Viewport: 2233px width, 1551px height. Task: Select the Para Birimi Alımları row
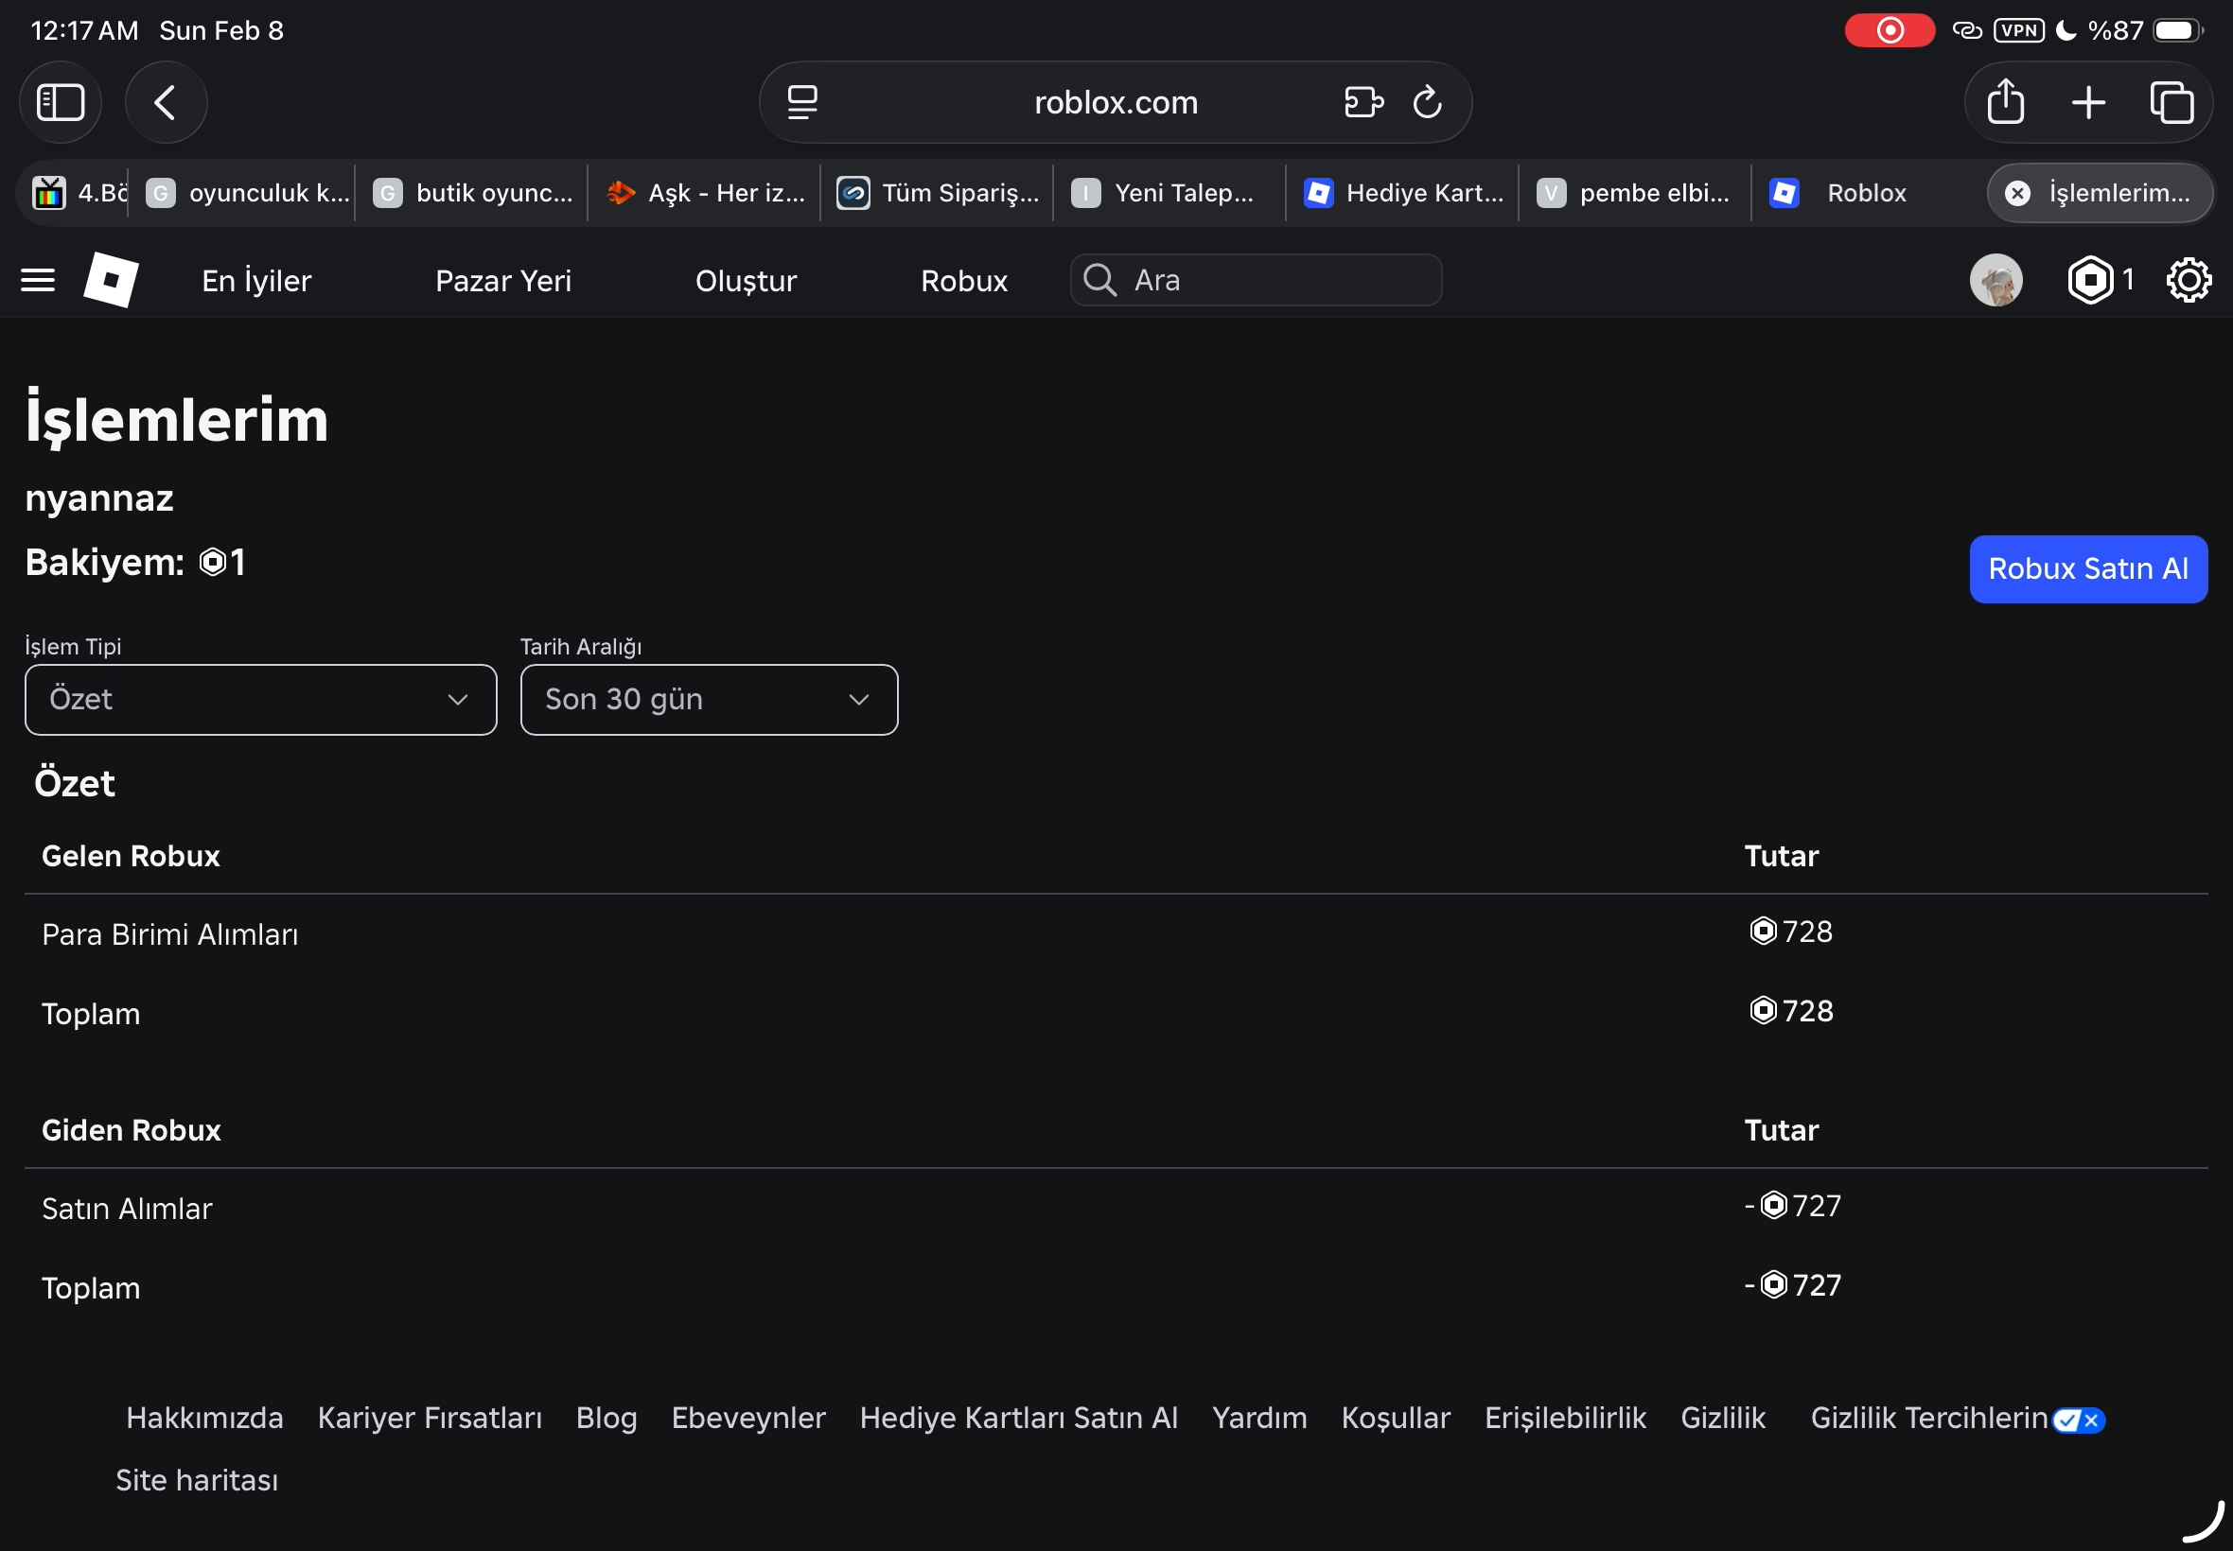(1116, 933)
